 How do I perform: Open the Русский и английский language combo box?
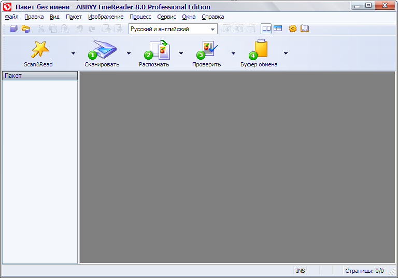(173, 29)
